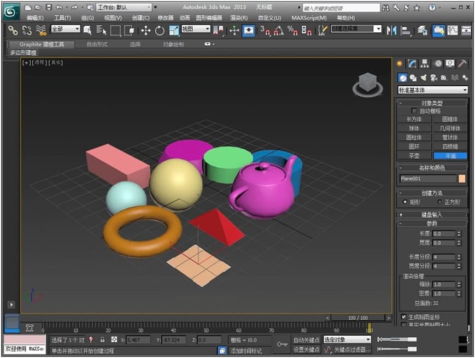Switch to the Modify command panel icon
The width and height of the screenshot is (475, 358).
(412, 63)
